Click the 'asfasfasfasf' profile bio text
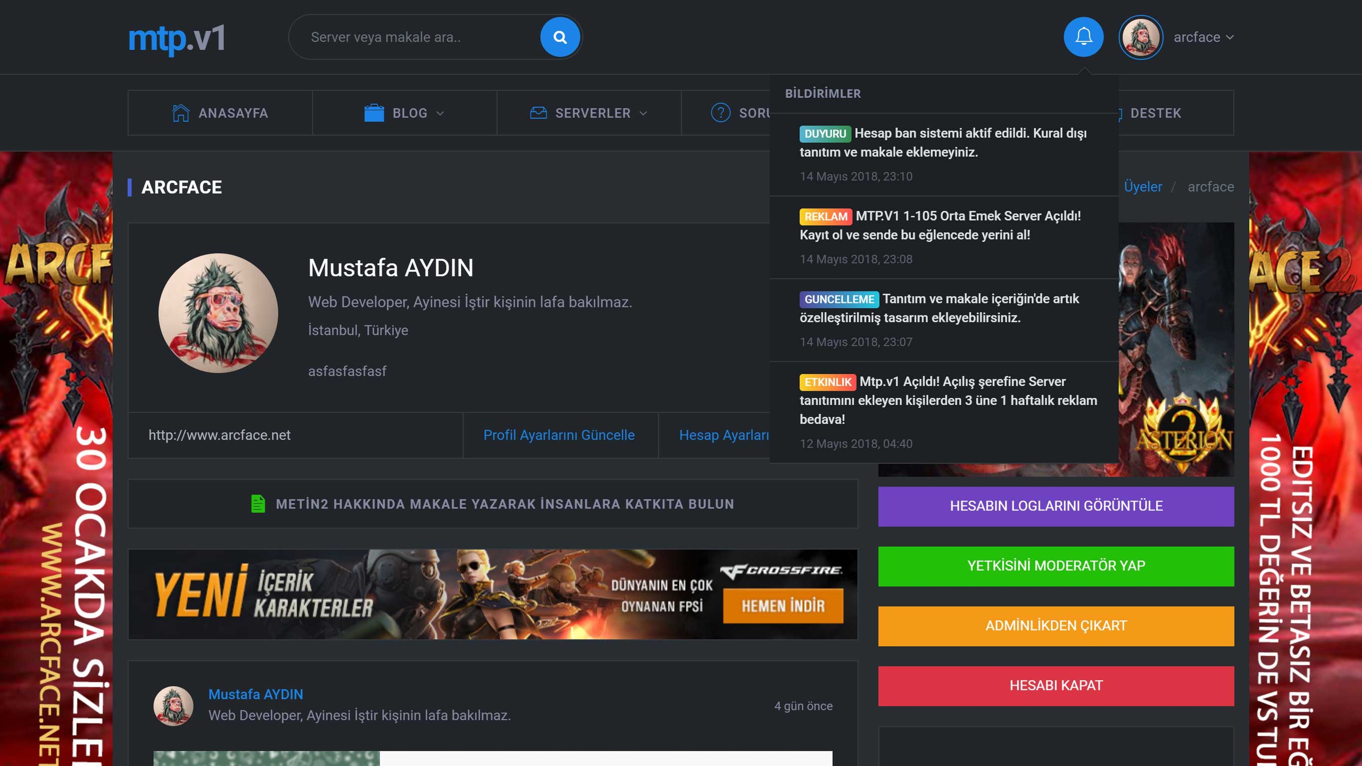1362x766 pixels. coord(347,372)
